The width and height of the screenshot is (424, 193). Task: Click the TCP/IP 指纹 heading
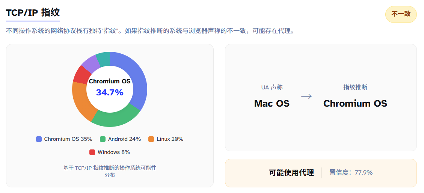[33, 12]
